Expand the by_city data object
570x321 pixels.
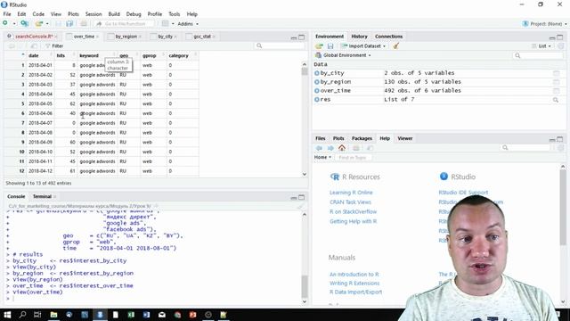tap(317, 73)
